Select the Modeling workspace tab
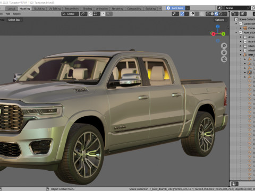Screen dimensions: 255x191 point(24,8)
